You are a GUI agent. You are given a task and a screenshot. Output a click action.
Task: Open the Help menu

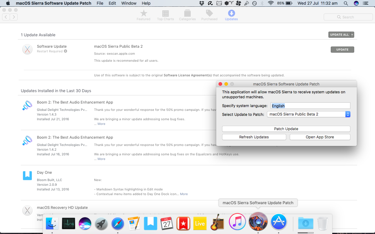pyautogui.click(x=146, y=3)
